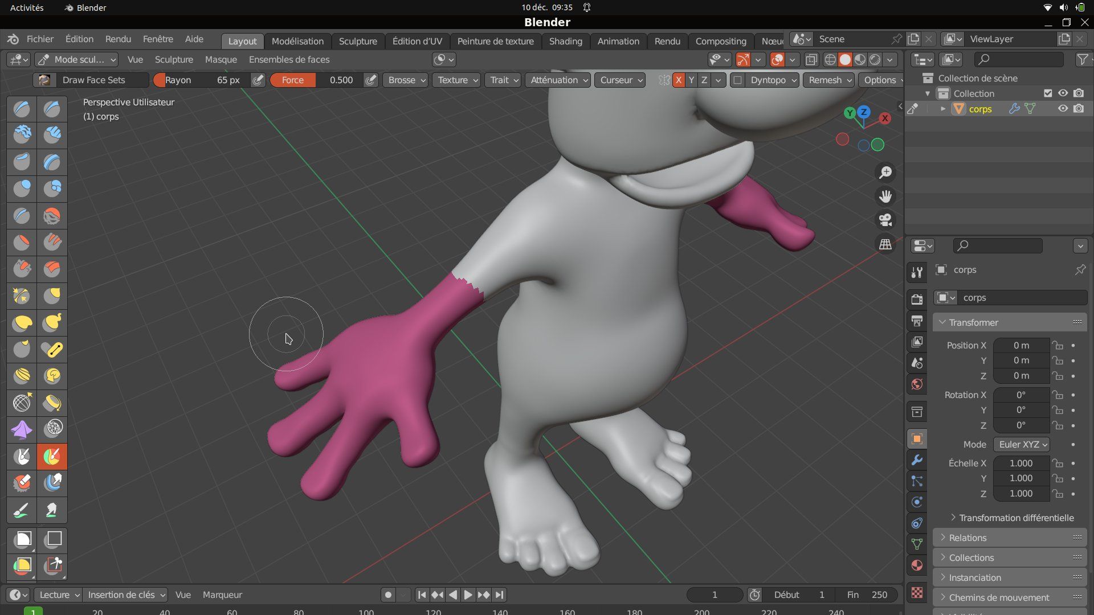This screenshot has width=1094, height=615.
Task: Click the play animation button in timeline
Action: [x=468, y=594]
